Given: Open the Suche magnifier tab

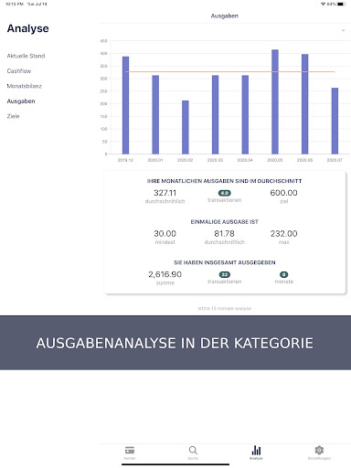Looking at the screenshot, I should [x=193, y=452].
